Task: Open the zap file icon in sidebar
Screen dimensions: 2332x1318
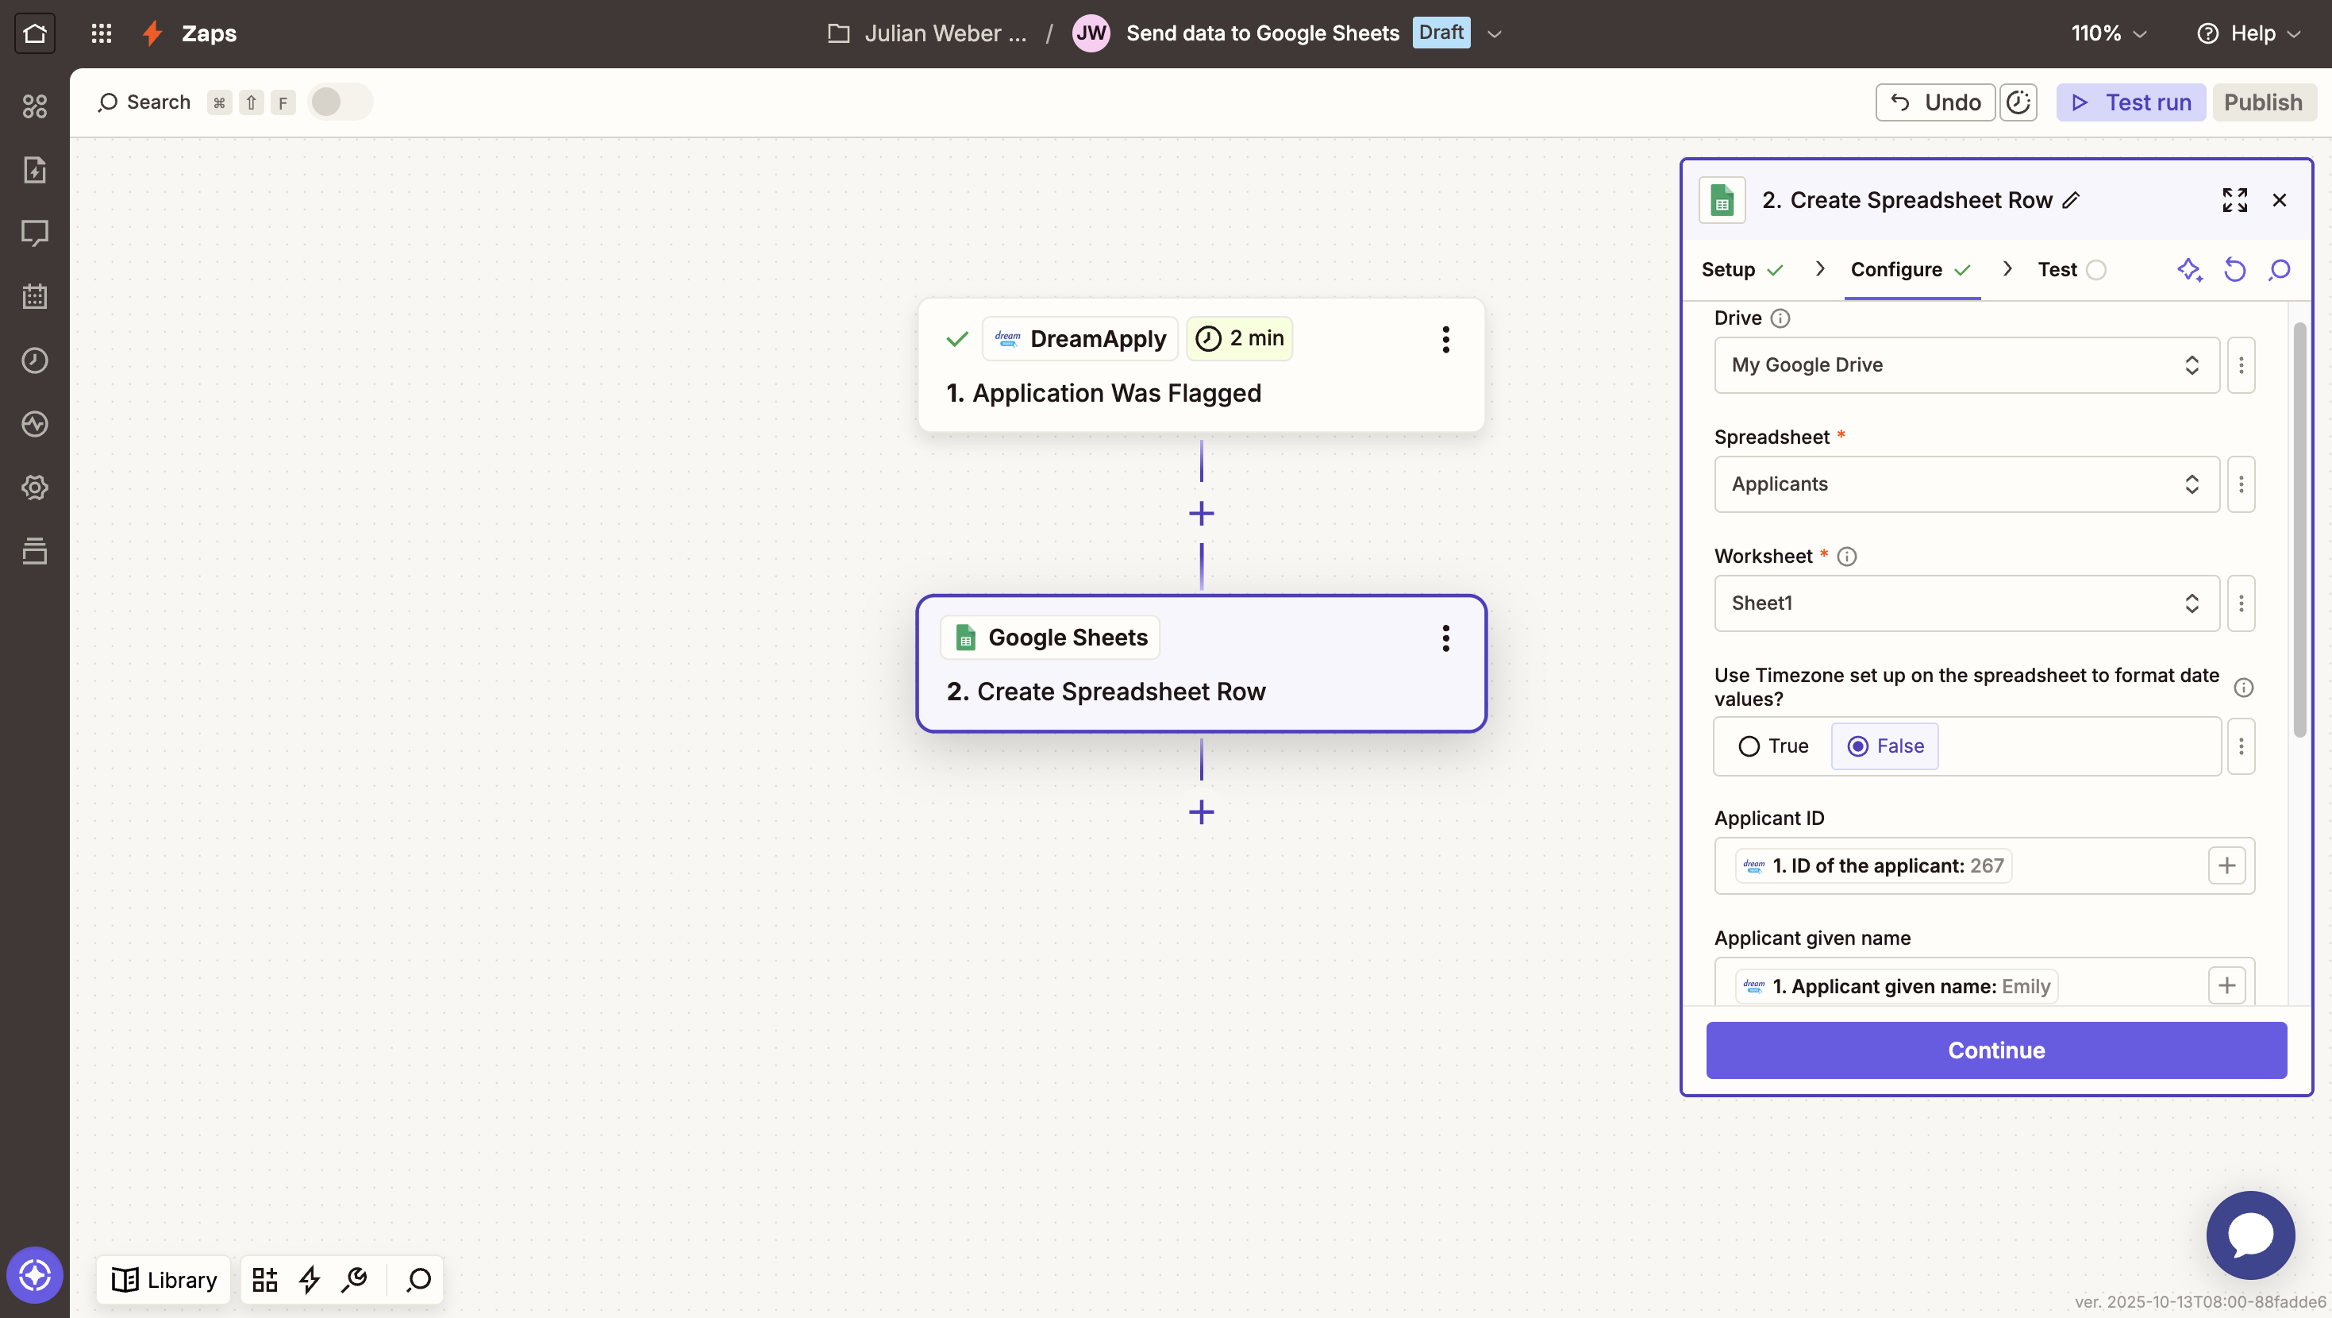Action: click(34, 170)
